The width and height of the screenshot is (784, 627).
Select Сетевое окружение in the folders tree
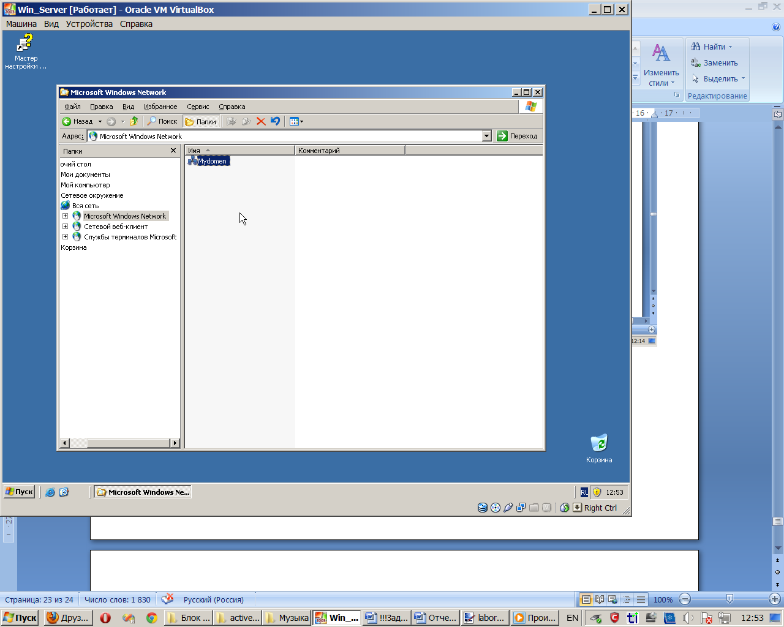pyautogui.click(x=92, y=195)
